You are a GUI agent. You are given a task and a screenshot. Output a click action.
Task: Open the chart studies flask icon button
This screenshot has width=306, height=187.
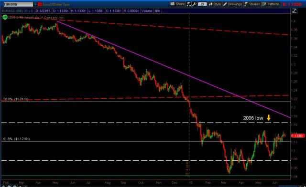[189, 4]
